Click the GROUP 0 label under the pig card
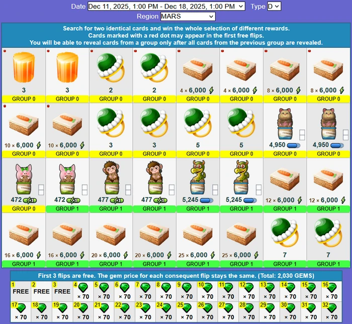Viewport: 352px width, 324px height. (24, 209)
